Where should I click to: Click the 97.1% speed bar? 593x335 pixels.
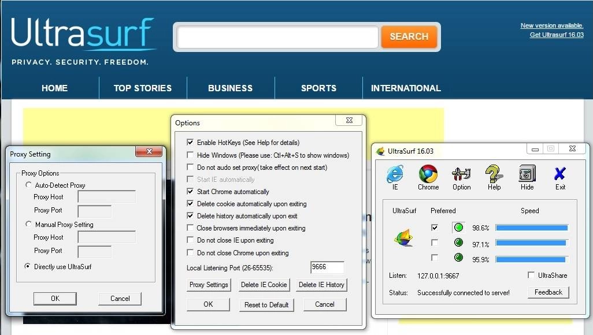[531, 243]
